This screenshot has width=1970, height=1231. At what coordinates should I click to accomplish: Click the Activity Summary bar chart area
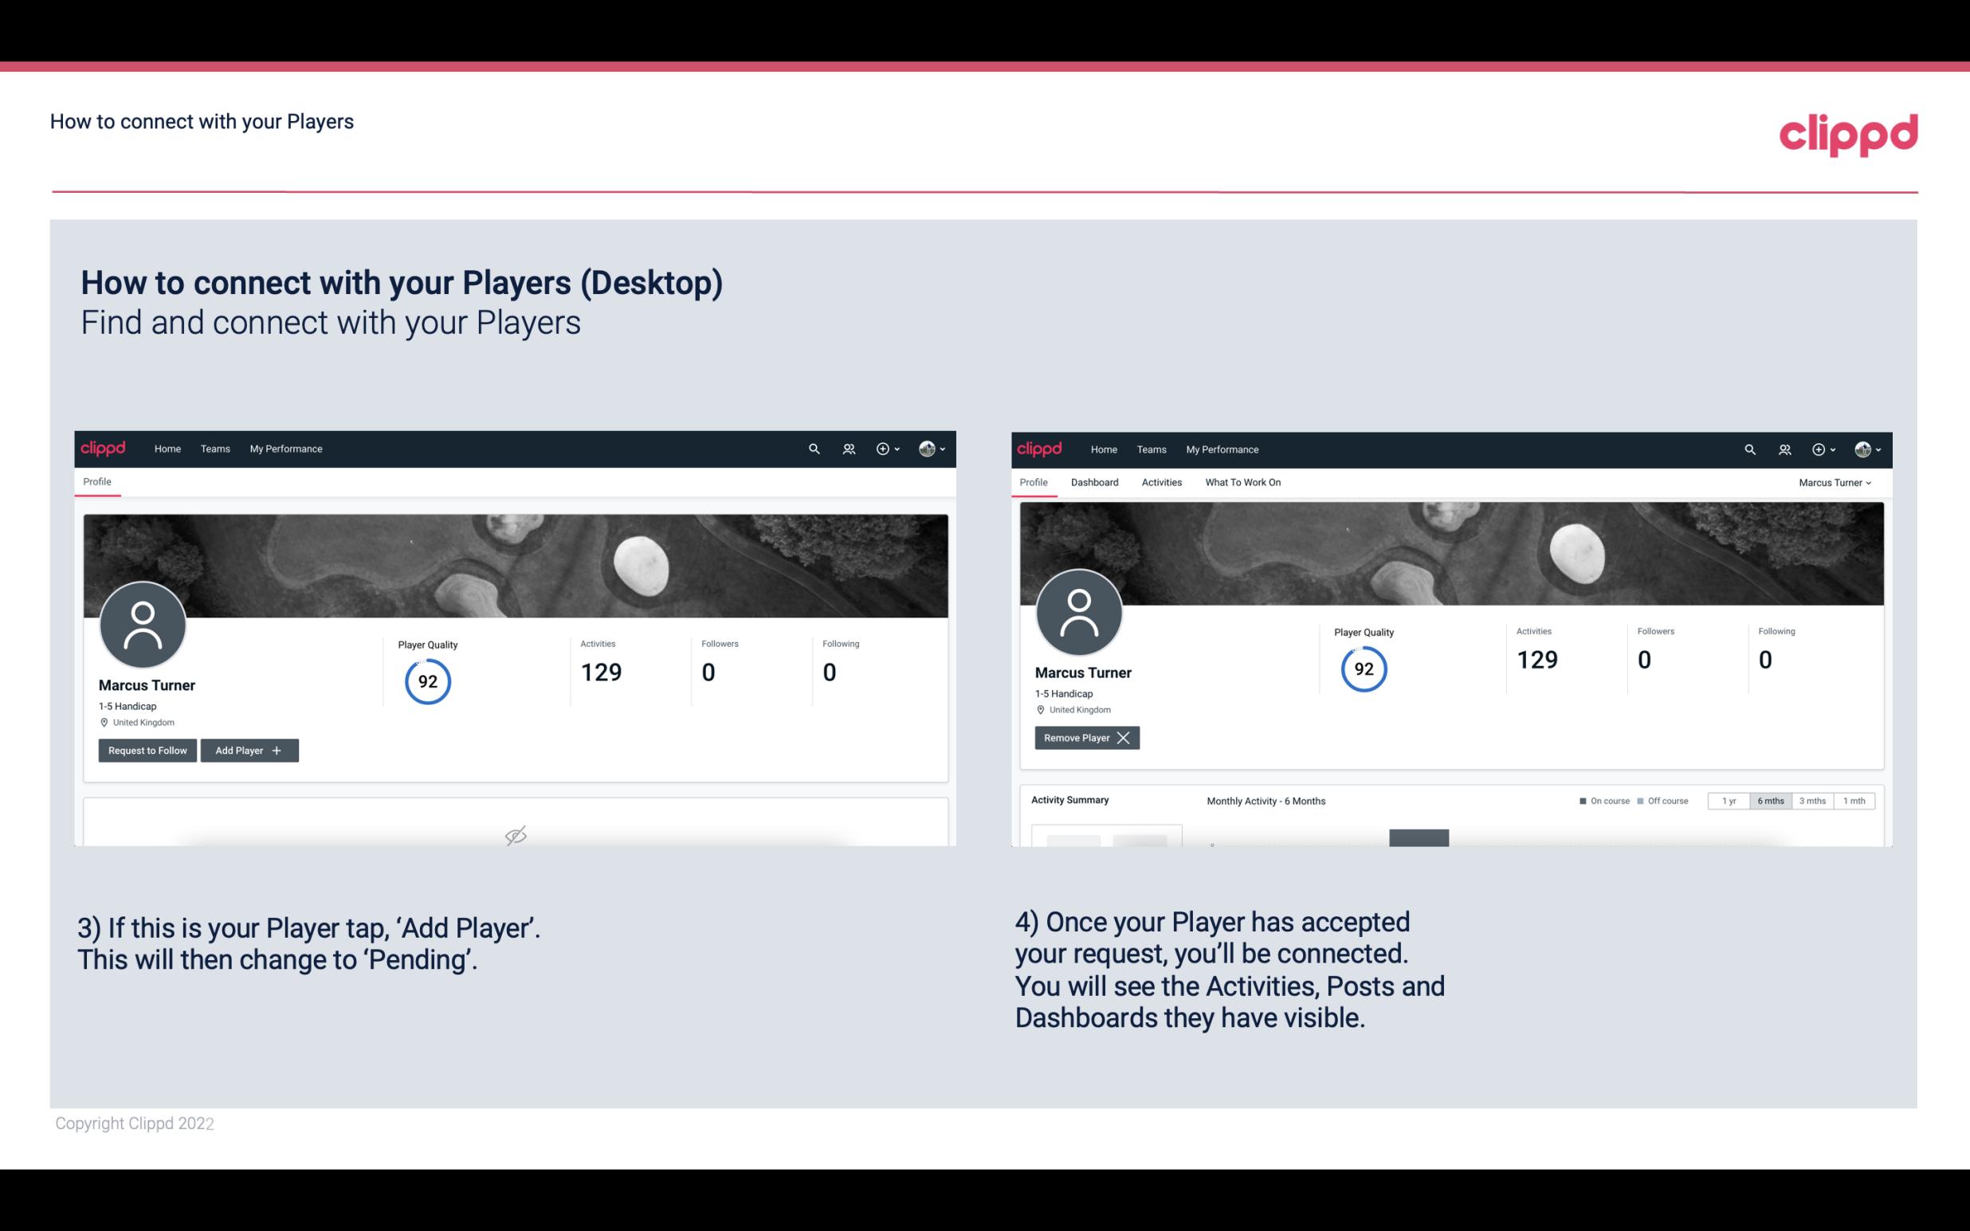[1419, 837]
